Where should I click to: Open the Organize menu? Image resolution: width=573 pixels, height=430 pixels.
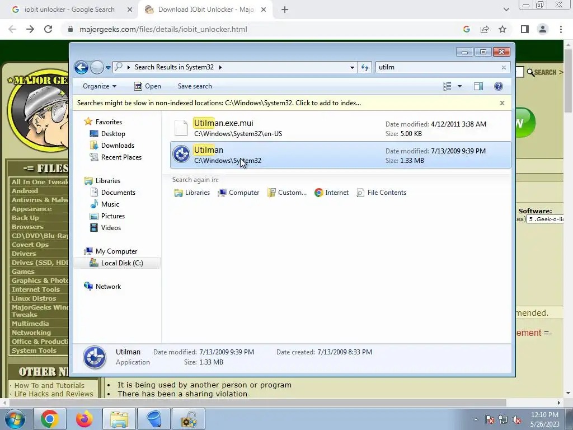pyautogui.click(x=100, y=86)
